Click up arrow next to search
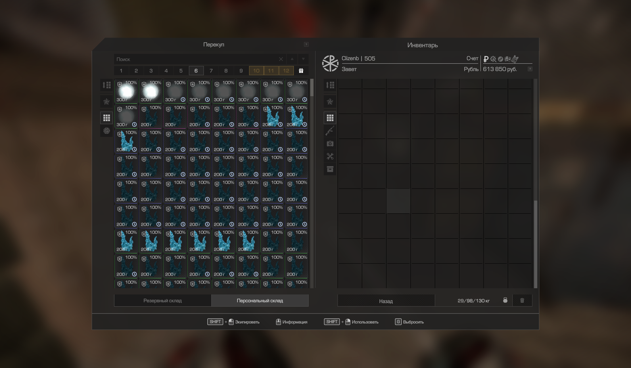631x368 pixels. coord(292,59)
